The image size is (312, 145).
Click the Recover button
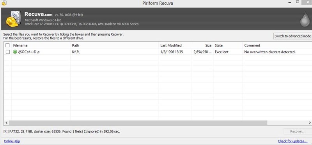coord(298,131)
